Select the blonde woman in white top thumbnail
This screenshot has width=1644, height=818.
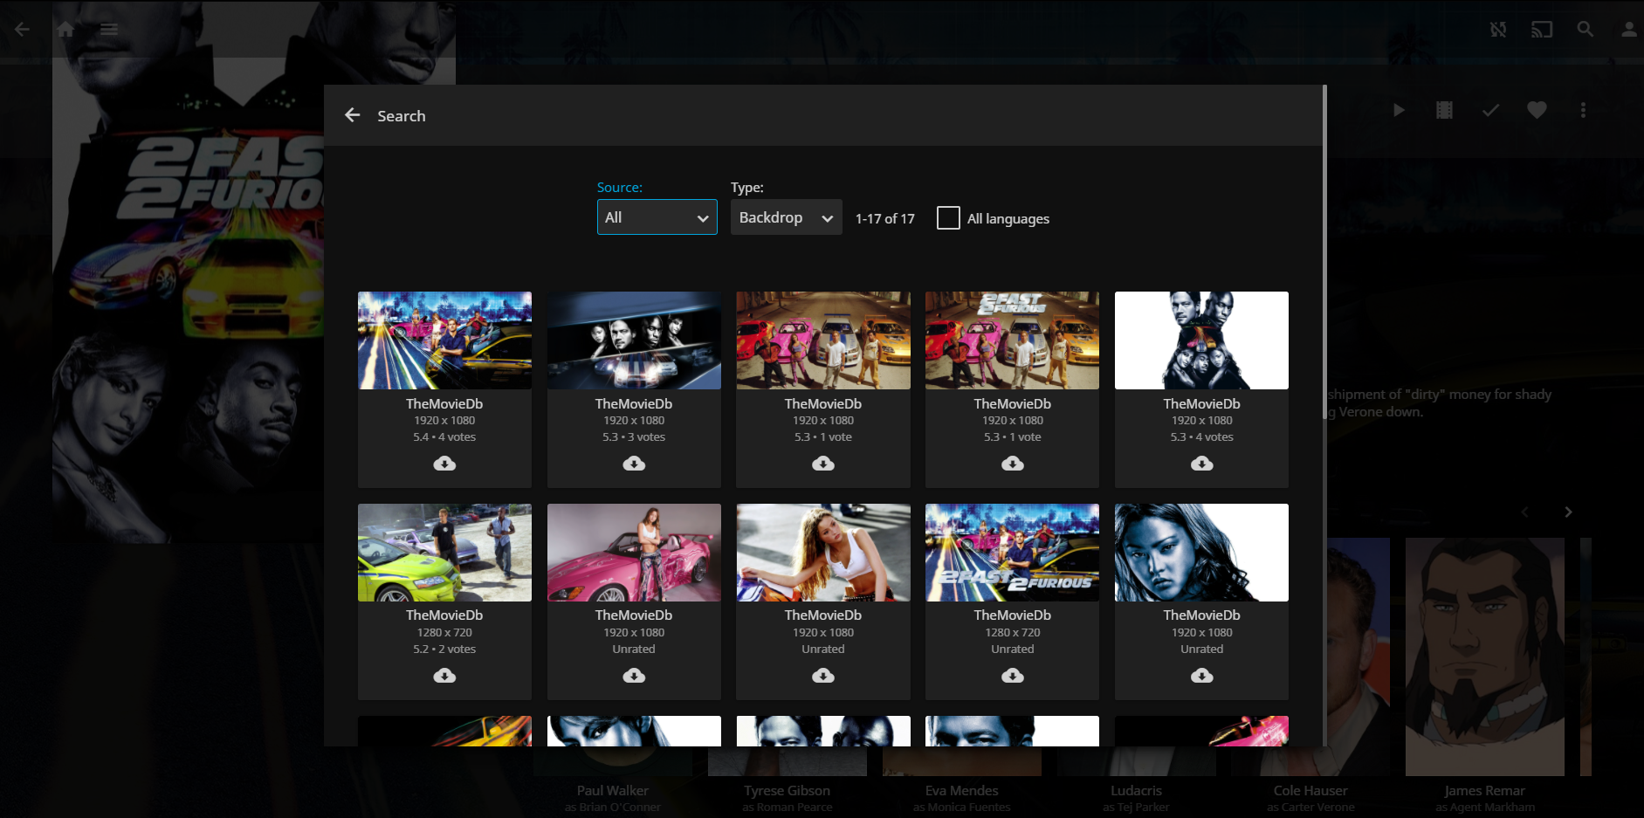click(x=823, y=553)
